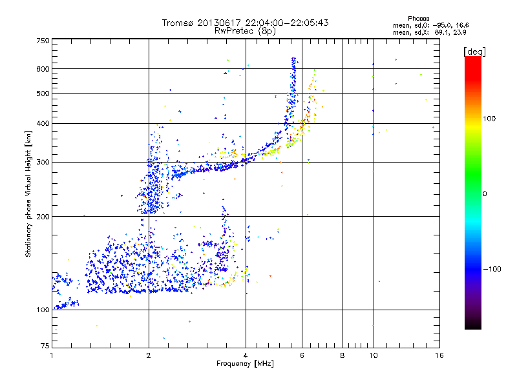Click the '[deg]' colorbar unit label
This screenshot has width=517, height=387.
(474, 52)
